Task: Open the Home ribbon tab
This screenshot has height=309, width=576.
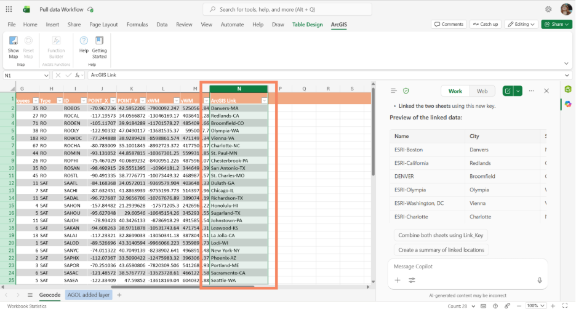Action: point(30,24)
